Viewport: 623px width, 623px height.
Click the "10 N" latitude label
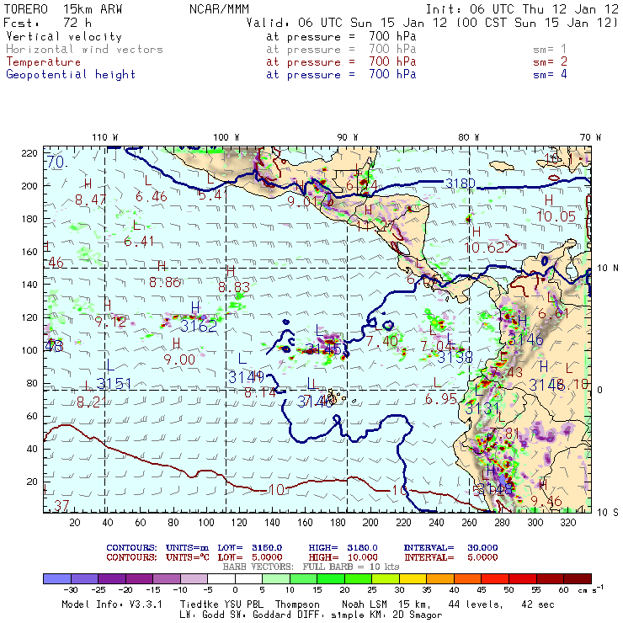pos(608,269)
